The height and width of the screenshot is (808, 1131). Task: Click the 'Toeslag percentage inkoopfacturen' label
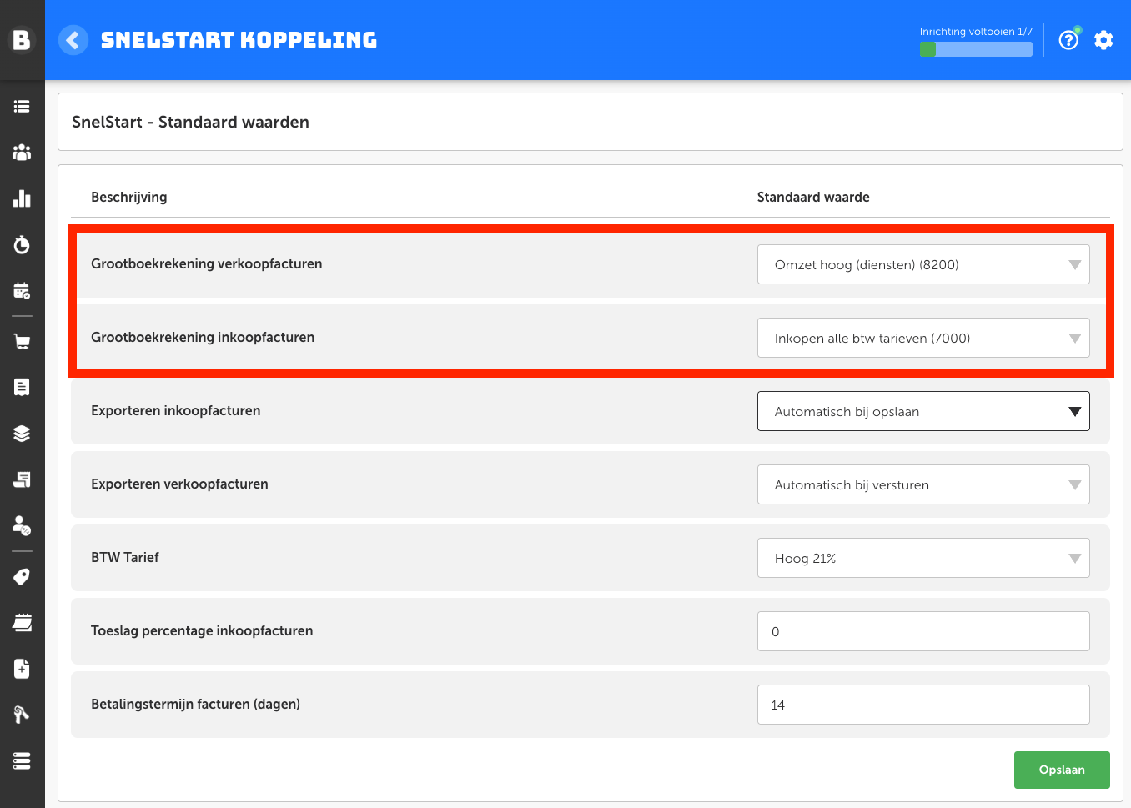202,630
